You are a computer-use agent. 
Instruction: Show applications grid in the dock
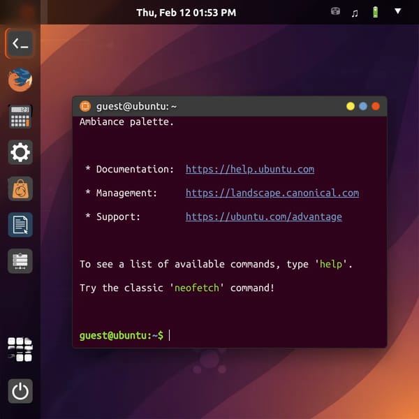pyautogui.click(x=20, y=349)
